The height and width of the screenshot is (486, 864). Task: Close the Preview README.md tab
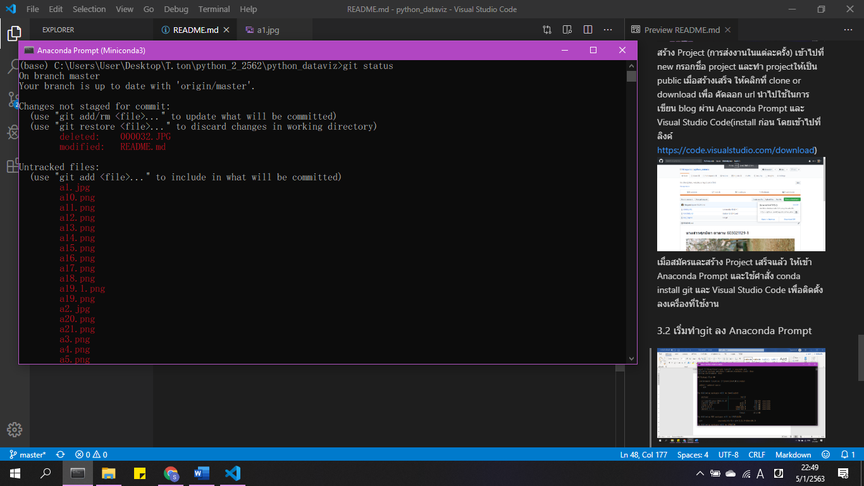(727, 30)
